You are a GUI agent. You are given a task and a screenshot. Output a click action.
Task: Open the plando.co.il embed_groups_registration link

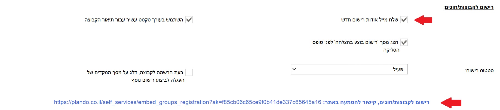188,102
